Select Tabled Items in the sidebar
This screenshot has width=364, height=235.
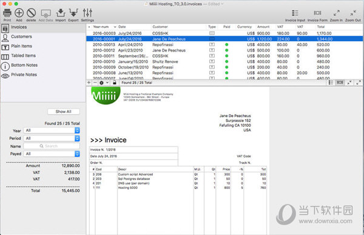[x=43, y=56]
